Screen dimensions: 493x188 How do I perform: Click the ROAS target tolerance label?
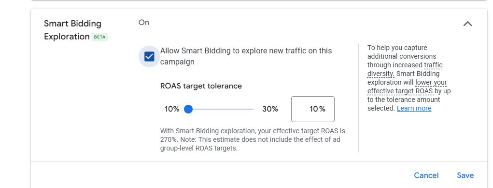pyautogui.click(x=201, y=86)
